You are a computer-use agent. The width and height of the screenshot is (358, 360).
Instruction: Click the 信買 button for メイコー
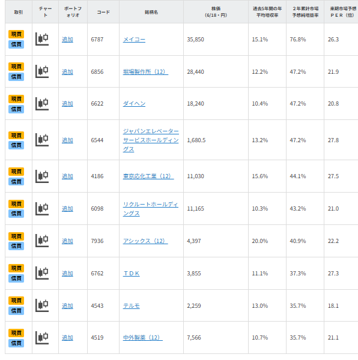coord(16,44)
